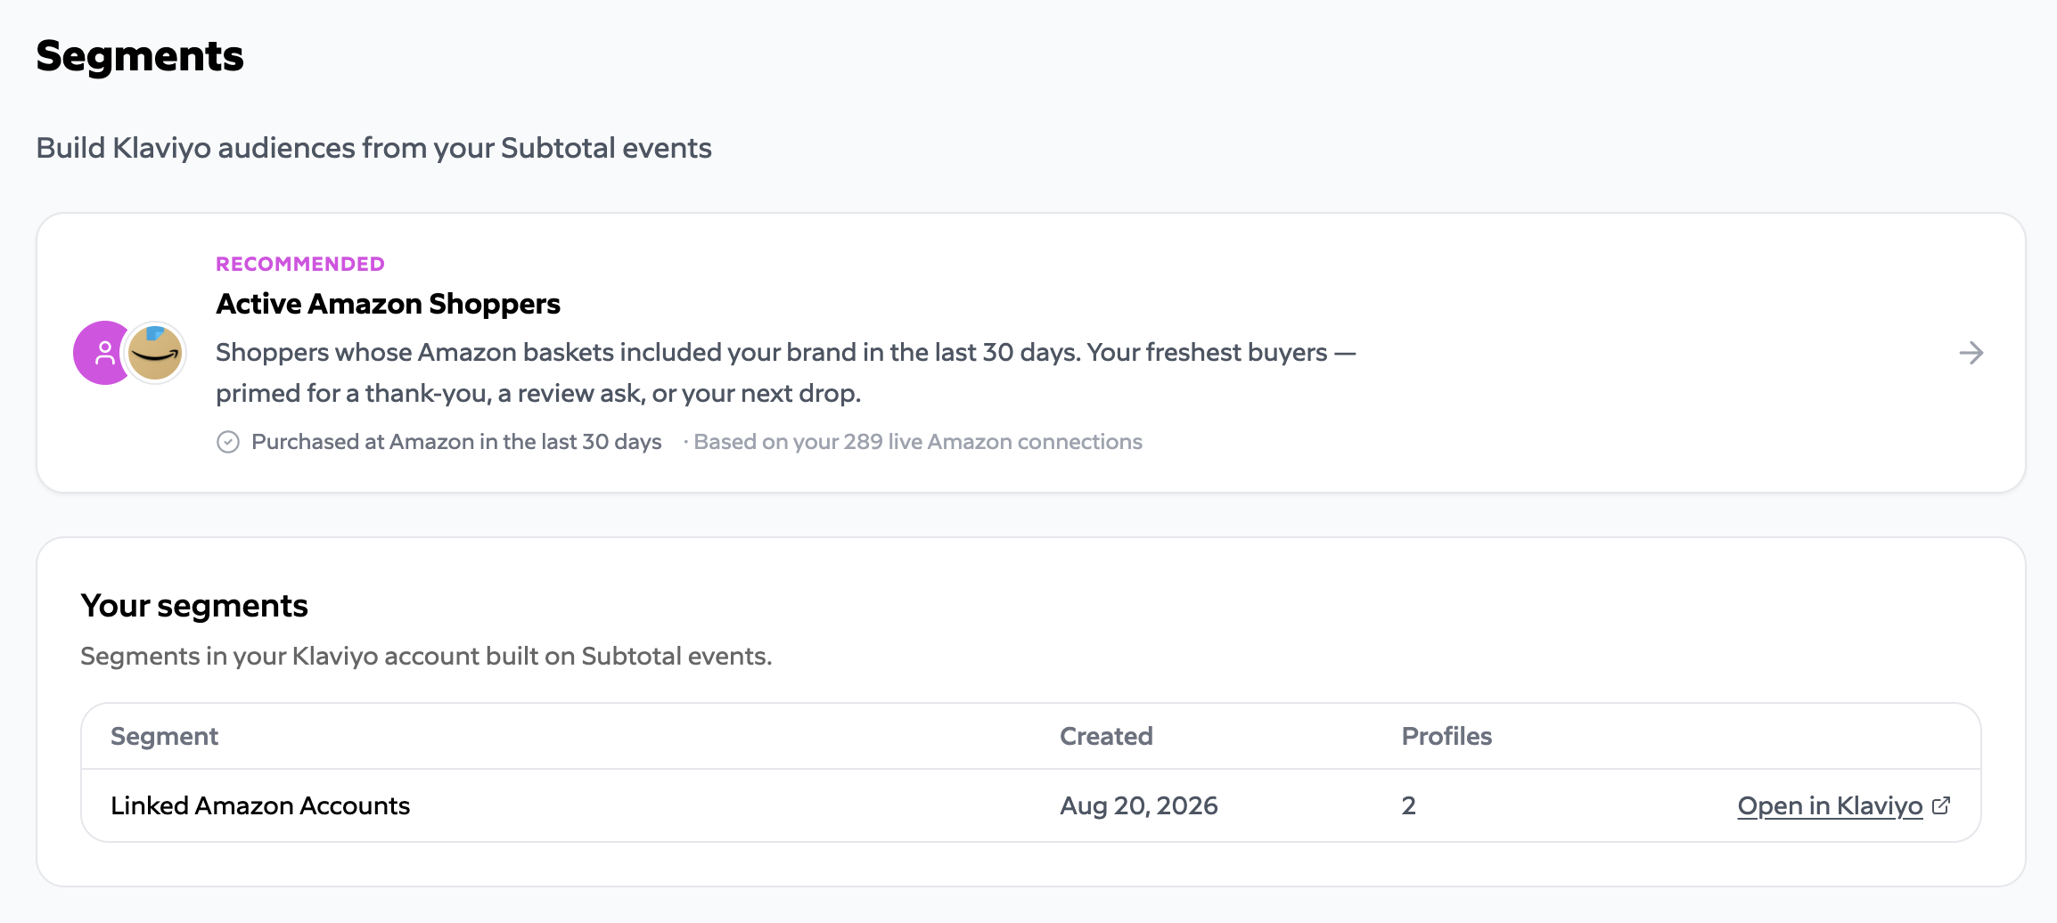Viewport: 2057px width, 923px height.
Task: Select the Linked Amazon Accounts segment name
Action: point(260,805)
